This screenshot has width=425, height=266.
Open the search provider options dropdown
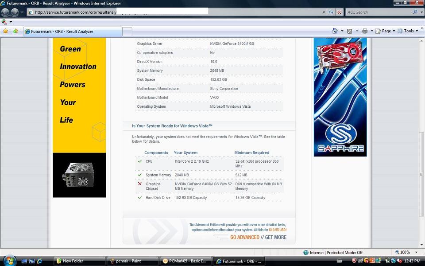click(x=421, y=12)
